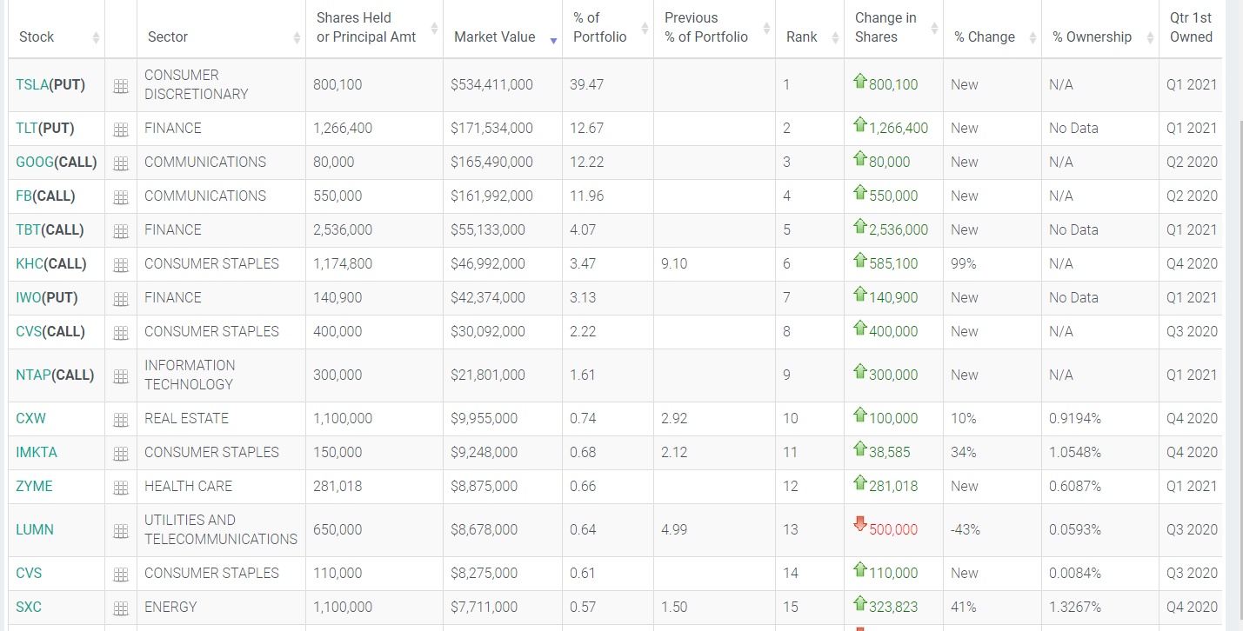Select the 1.3267% ownership cell

coord(1100,608)
